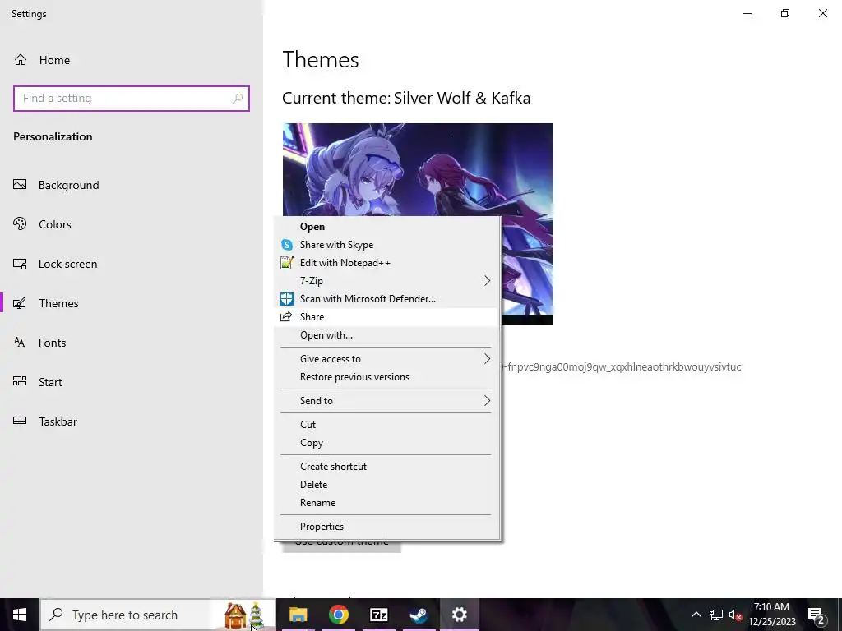Click the Find a setting search box
The height and width of the screenshot is (631, 842).
click(132, 99)
